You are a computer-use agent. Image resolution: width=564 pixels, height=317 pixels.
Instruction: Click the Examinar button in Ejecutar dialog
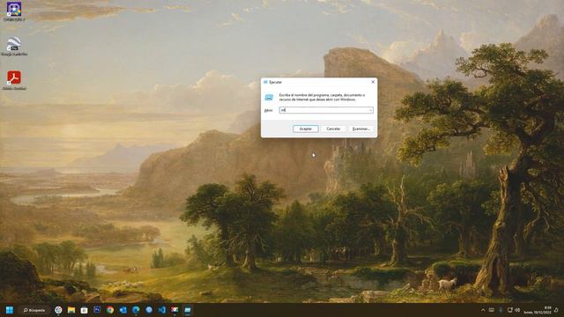click(x=360, y=129)
